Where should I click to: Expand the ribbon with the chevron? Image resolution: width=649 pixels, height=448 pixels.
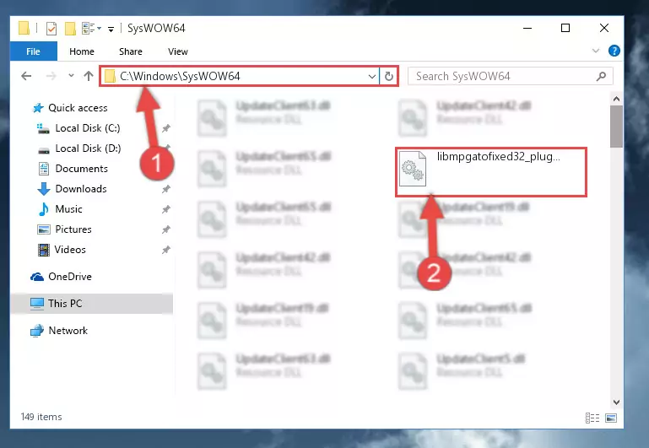[596, 51]
